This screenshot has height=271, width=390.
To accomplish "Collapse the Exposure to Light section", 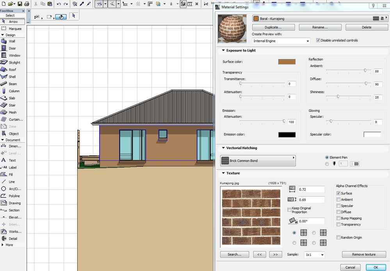I will coord(223,51).
